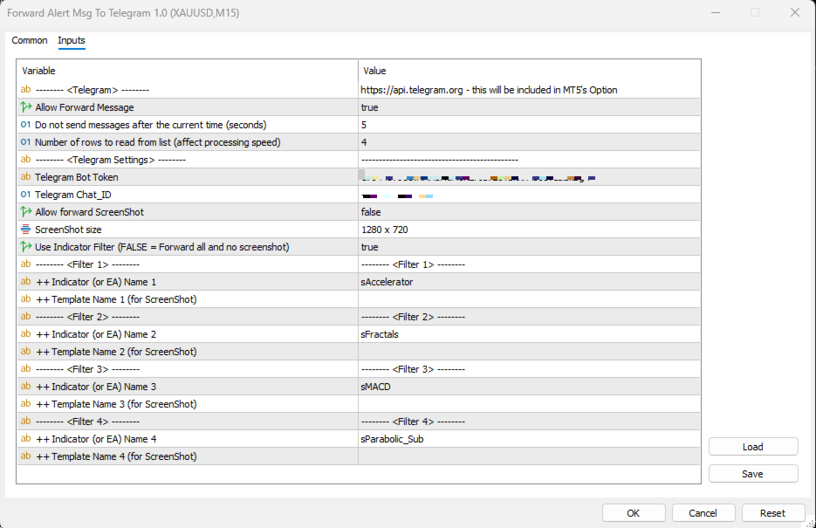Select the Inputs tab
Viewport: 816px width, 528px height.
72,41
